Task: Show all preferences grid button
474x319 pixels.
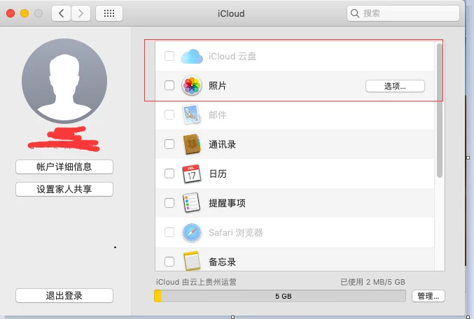Action: pos(109,13)
